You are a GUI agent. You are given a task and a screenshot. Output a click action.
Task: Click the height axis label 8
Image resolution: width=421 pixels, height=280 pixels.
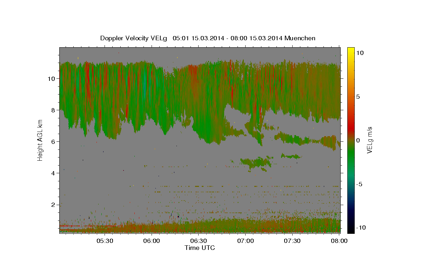coord(53,110)
